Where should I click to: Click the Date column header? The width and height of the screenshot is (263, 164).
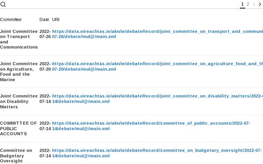click(x=44, y=20)
